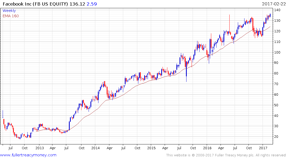Select the price change value 2.59
The width and height of the screenshot is (286, 159).
tap(92, 4)
